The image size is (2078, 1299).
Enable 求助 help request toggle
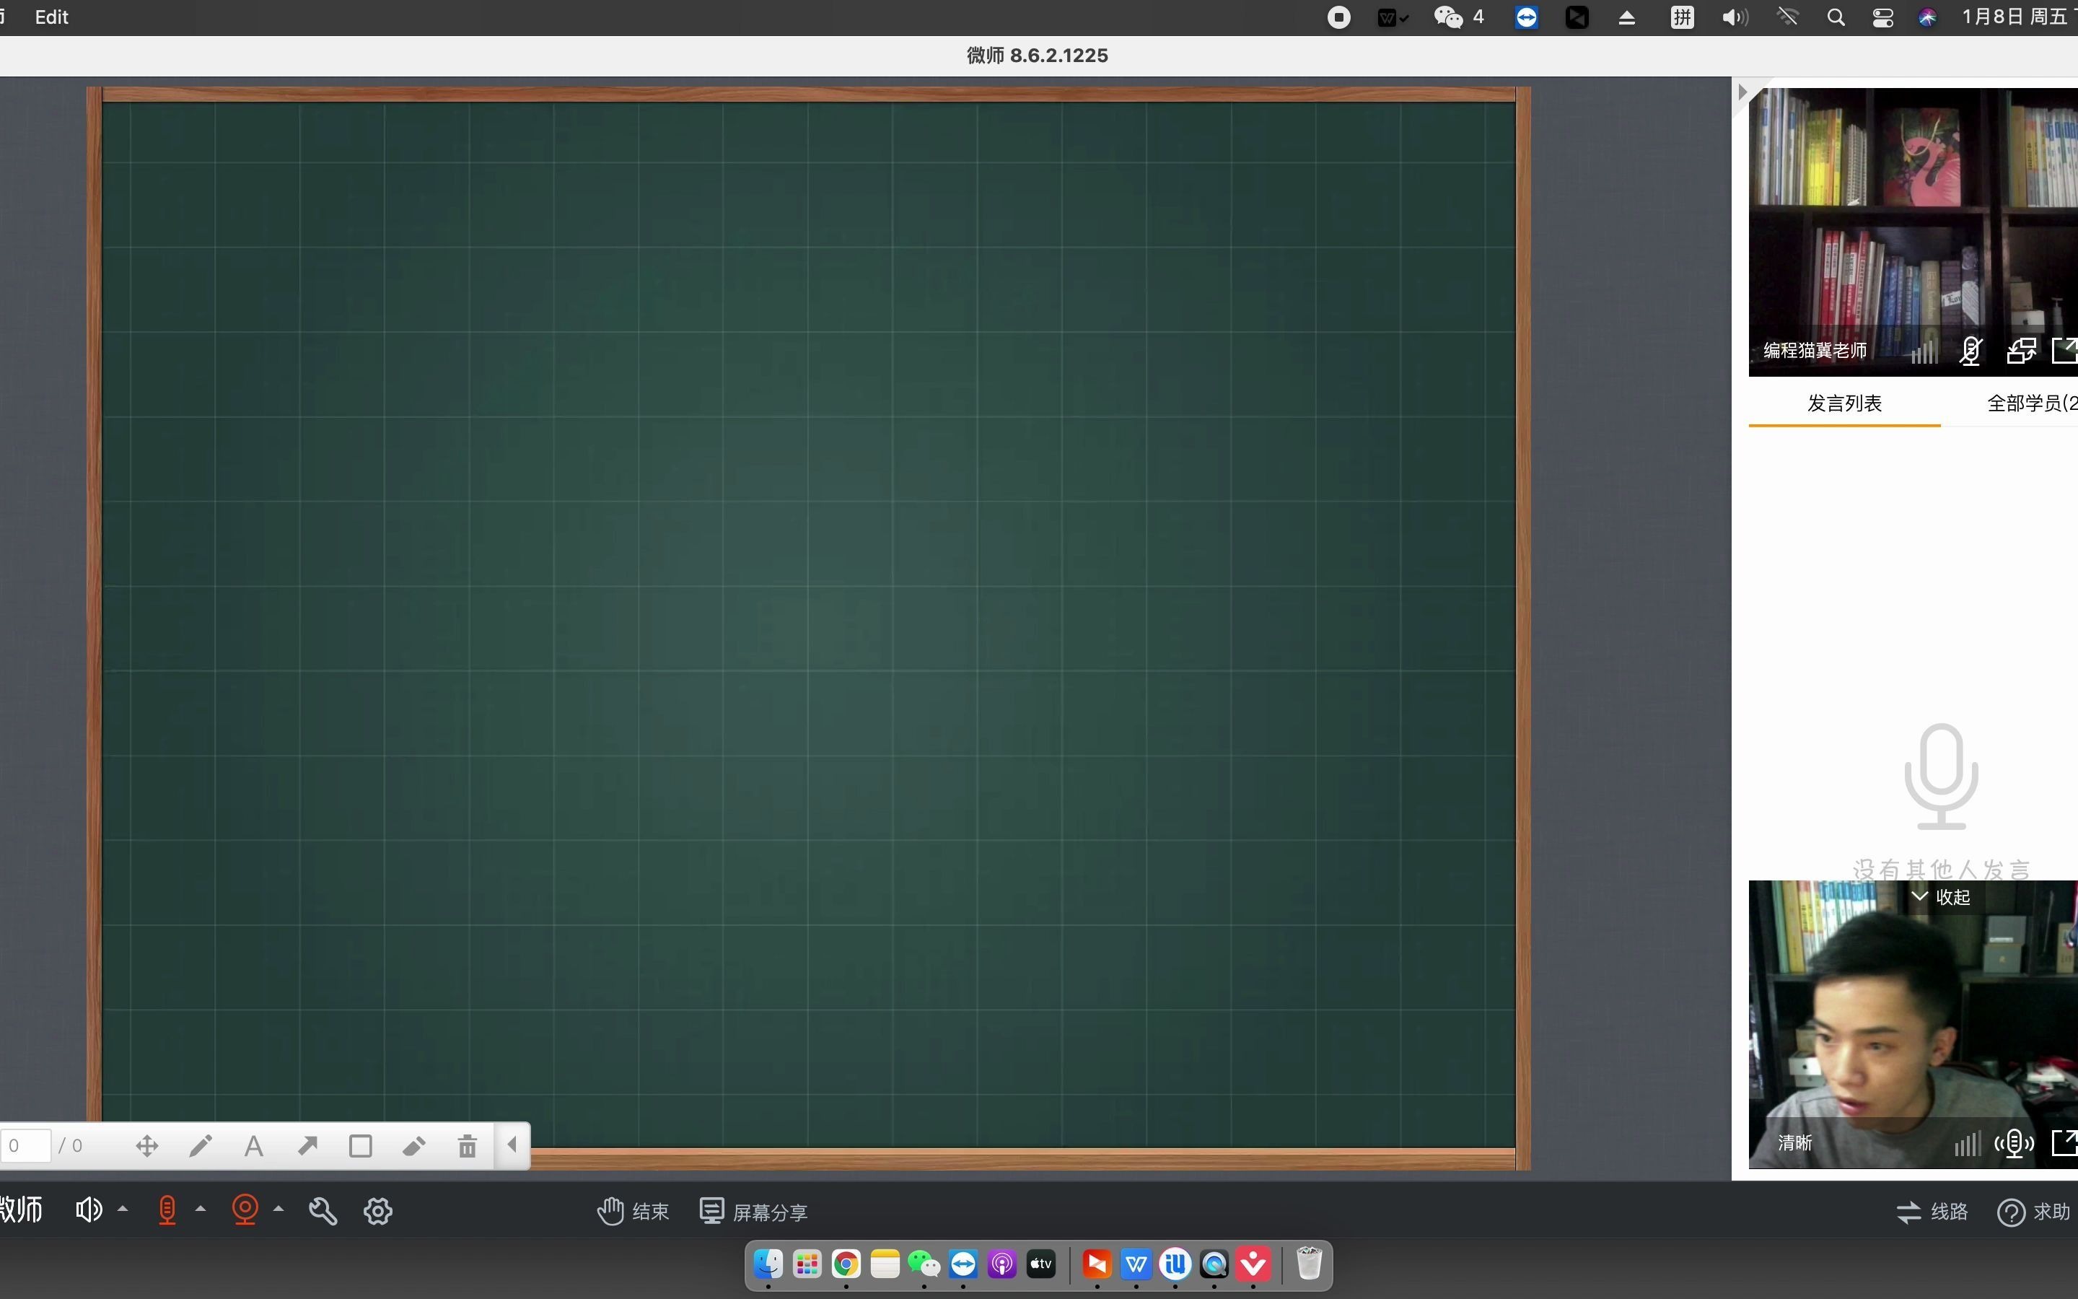tap(2038, 1211)
